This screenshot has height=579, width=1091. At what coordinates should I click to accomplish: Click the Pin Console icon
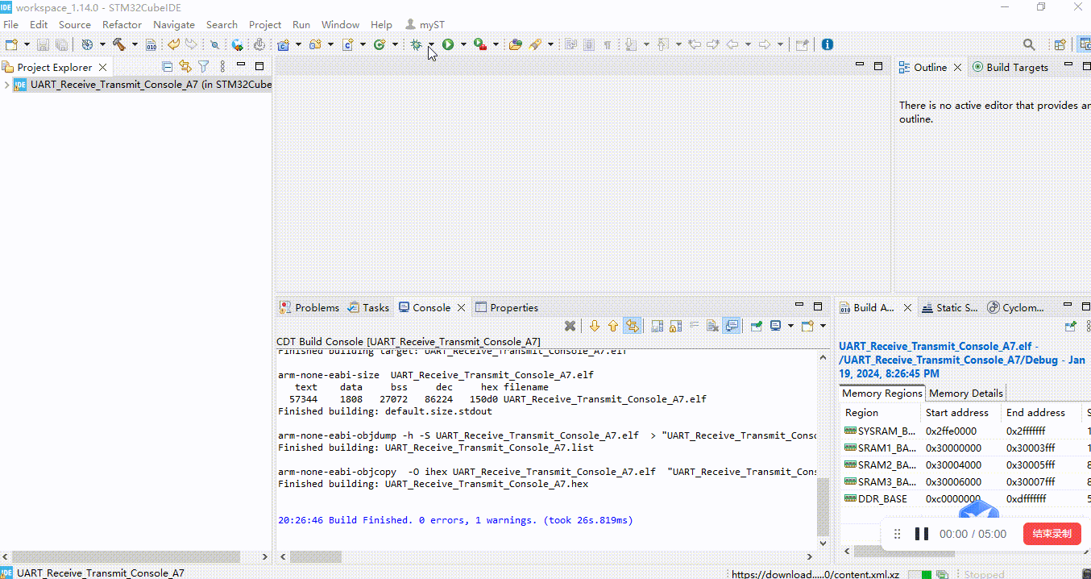[x=757, y=326]
